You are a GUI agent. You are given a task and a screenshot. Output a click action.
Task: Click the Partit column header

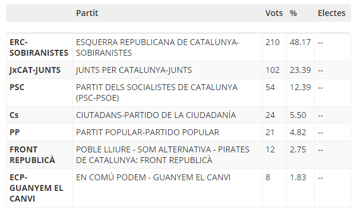pos(87,13)
